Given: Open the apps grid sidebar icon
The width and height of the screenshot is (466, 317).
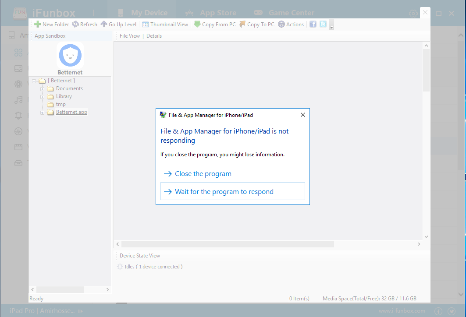Looking at the screenshot, I should point(18,53).
